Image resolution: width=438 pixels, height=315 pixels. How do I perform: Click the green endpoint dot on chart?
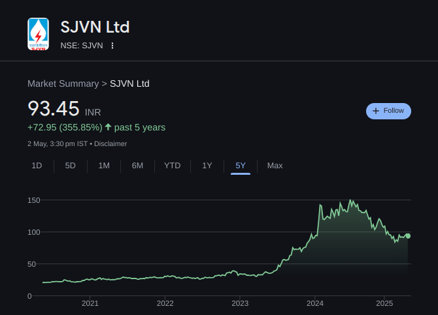[x=408, y=236]
